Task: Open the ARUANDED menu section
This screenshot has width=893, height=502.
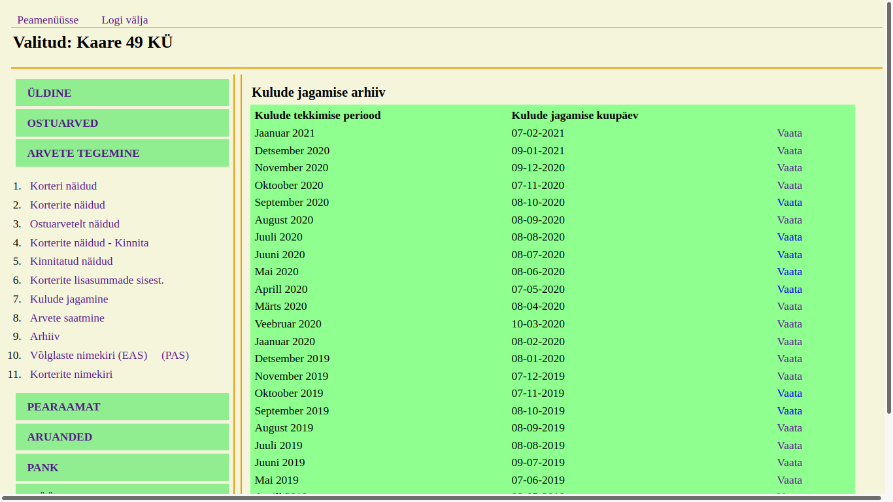Action: pyautogui.click(x=59, y=437)
